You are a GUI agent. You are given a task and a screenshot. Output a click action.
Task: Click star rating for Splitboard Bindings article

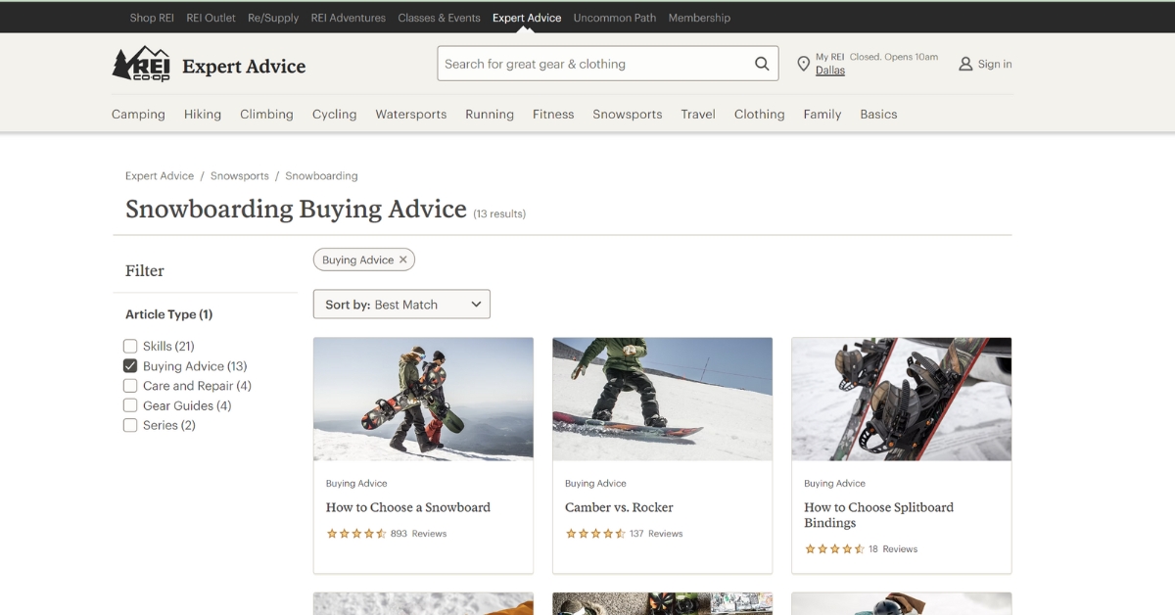834,549
